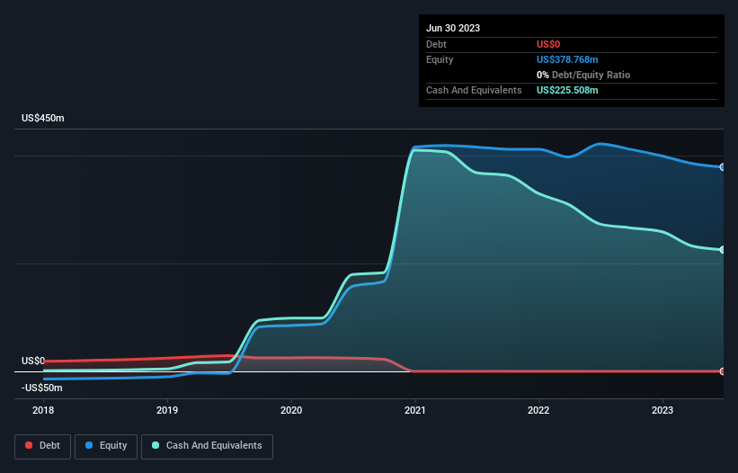The width and height of the screenshot is (738, 473).
Task: Click the 2023 x-axis label
Action: point(662,410)
